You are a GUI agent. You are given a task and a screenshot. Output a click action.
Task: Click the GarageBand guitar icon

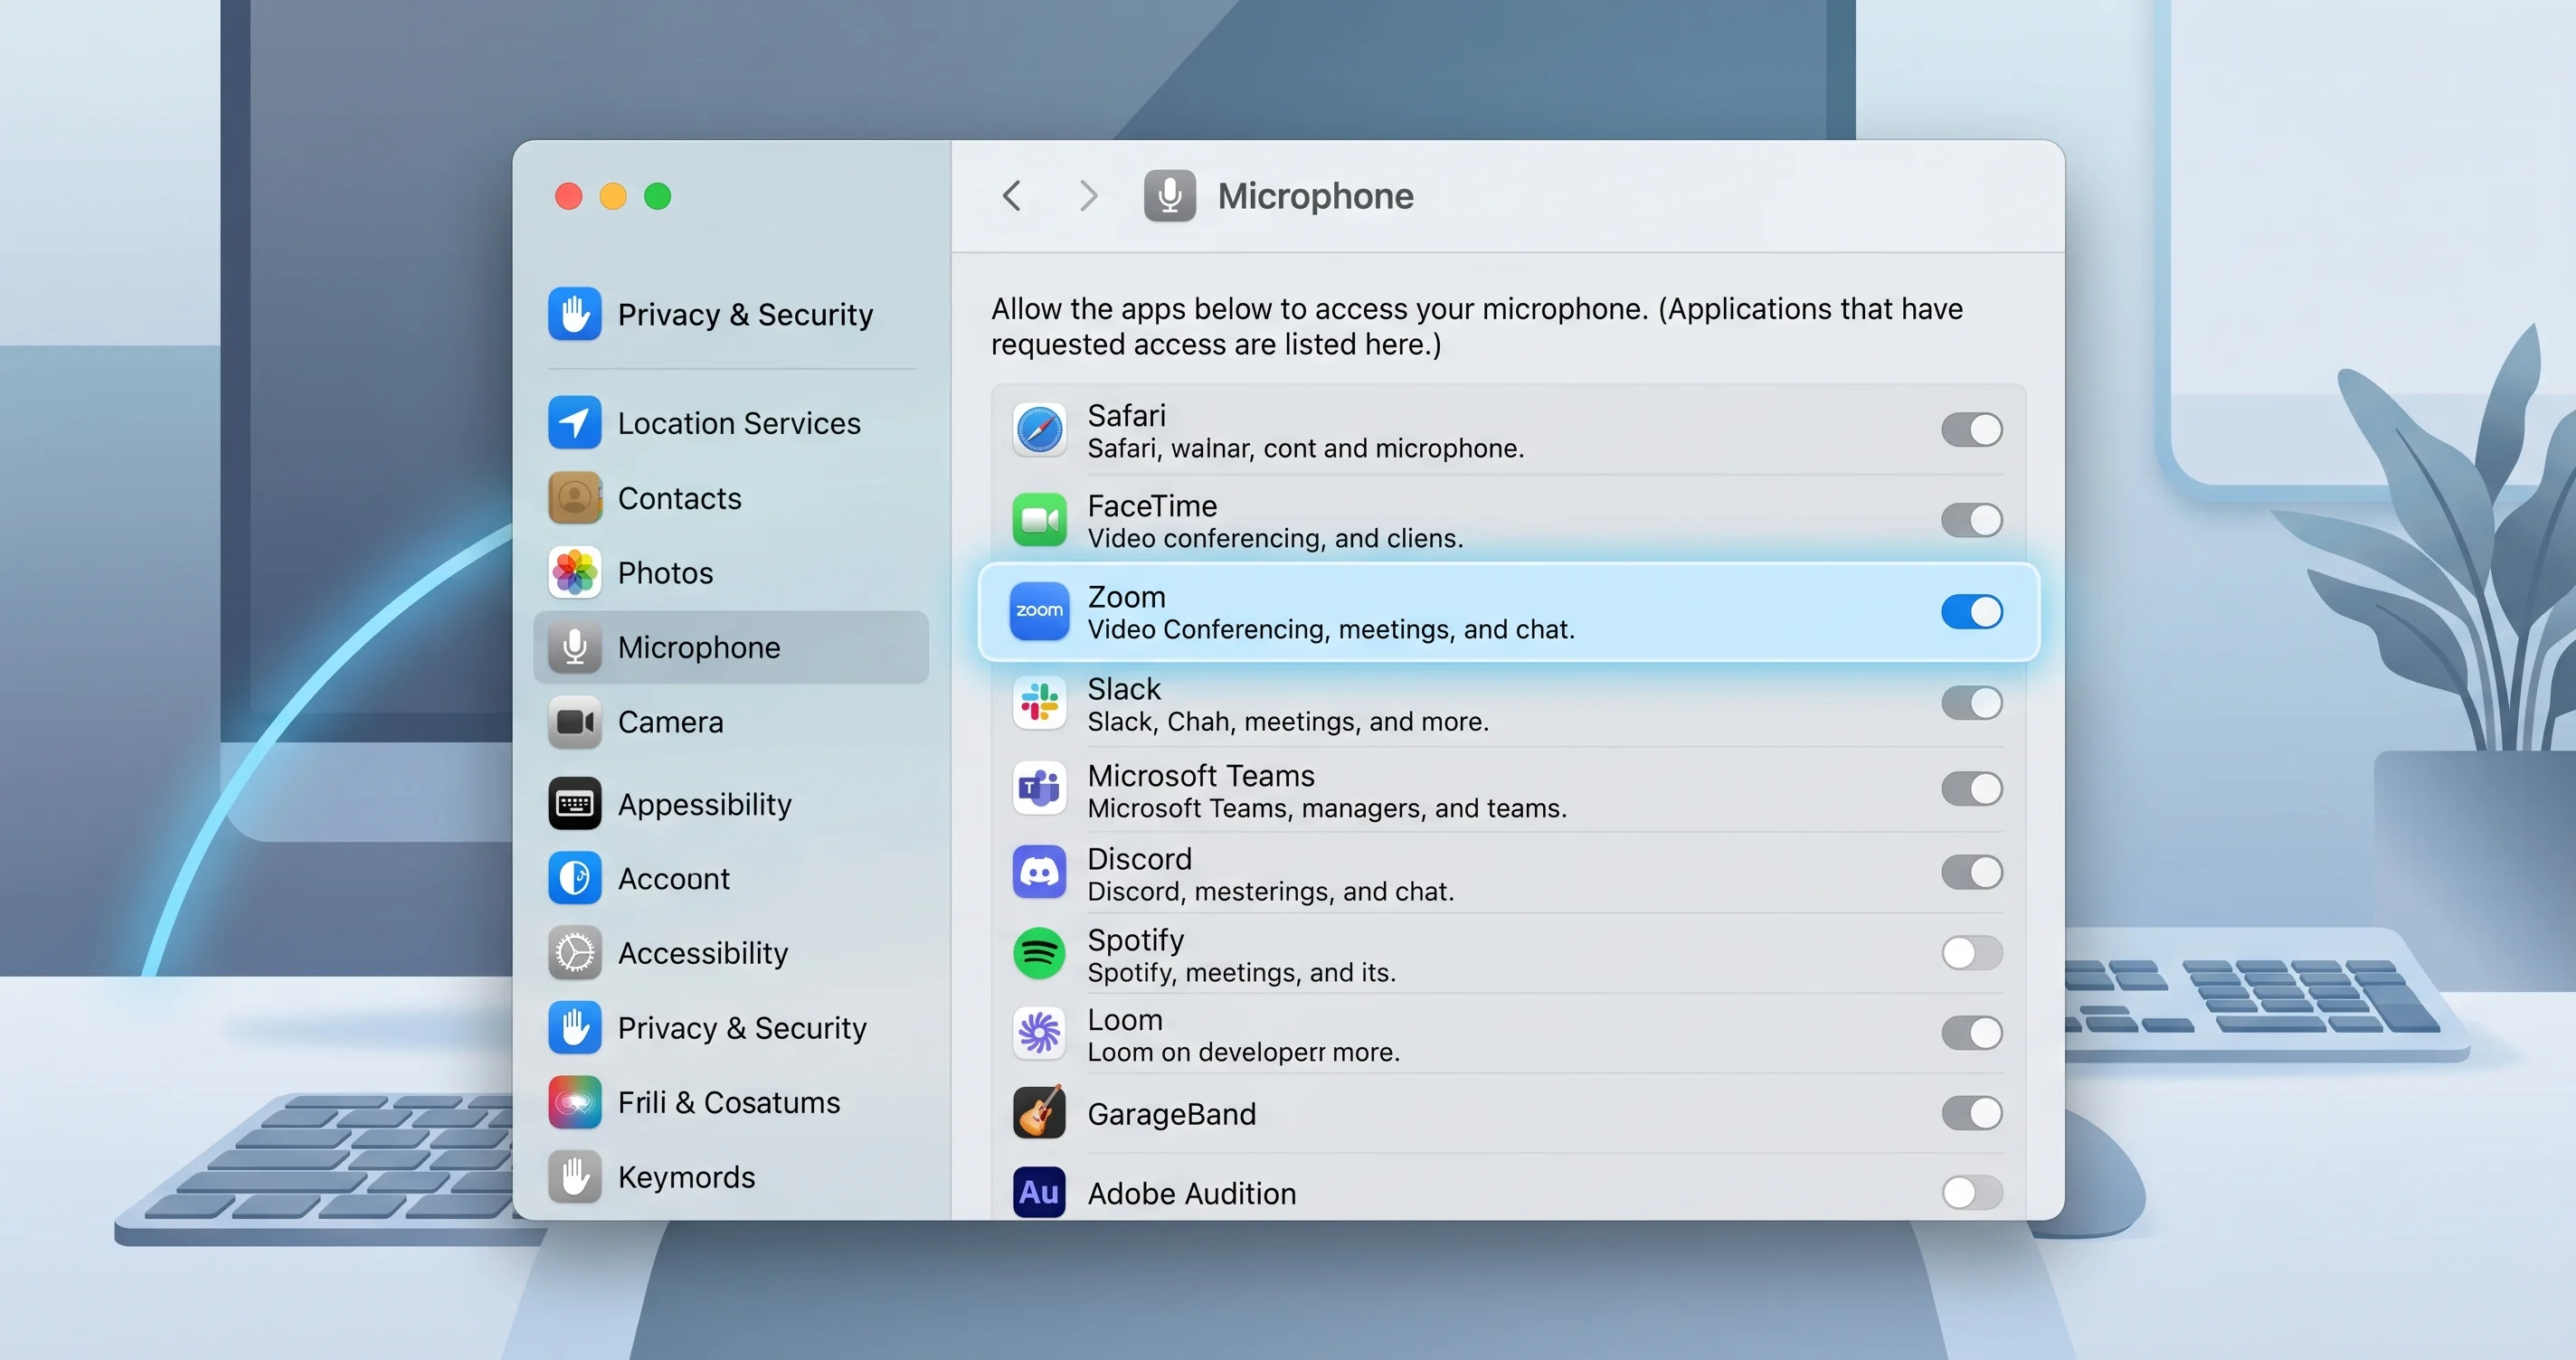(1039, 1112)
